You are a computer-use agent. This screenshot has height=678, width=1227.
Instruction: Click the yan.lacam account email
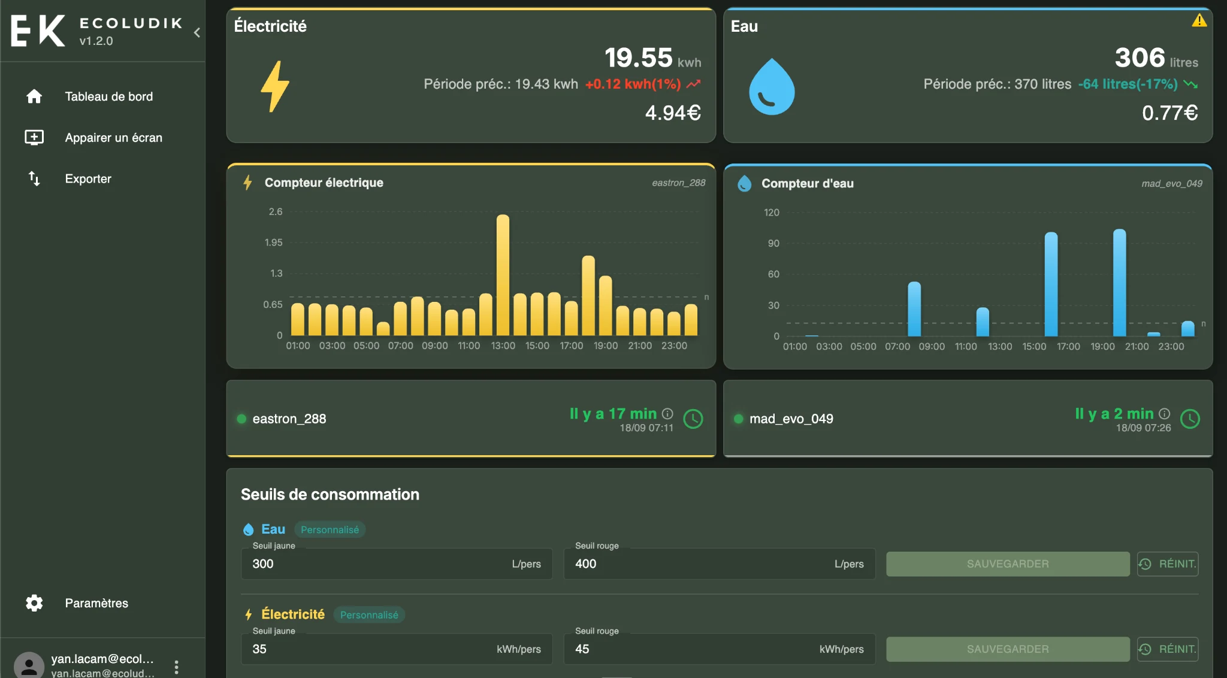point(102,659)
